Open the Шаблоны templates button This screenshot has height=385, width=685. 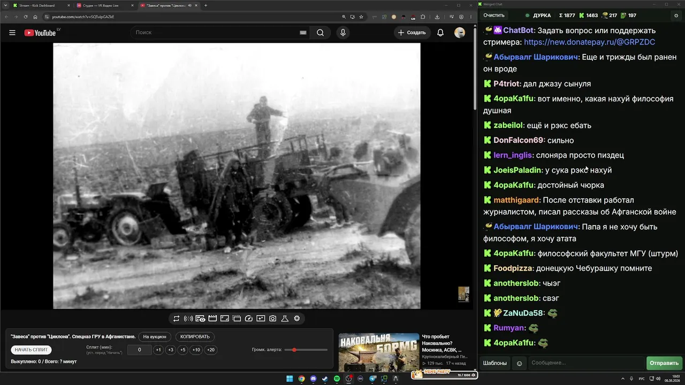(x=495, y=363)
